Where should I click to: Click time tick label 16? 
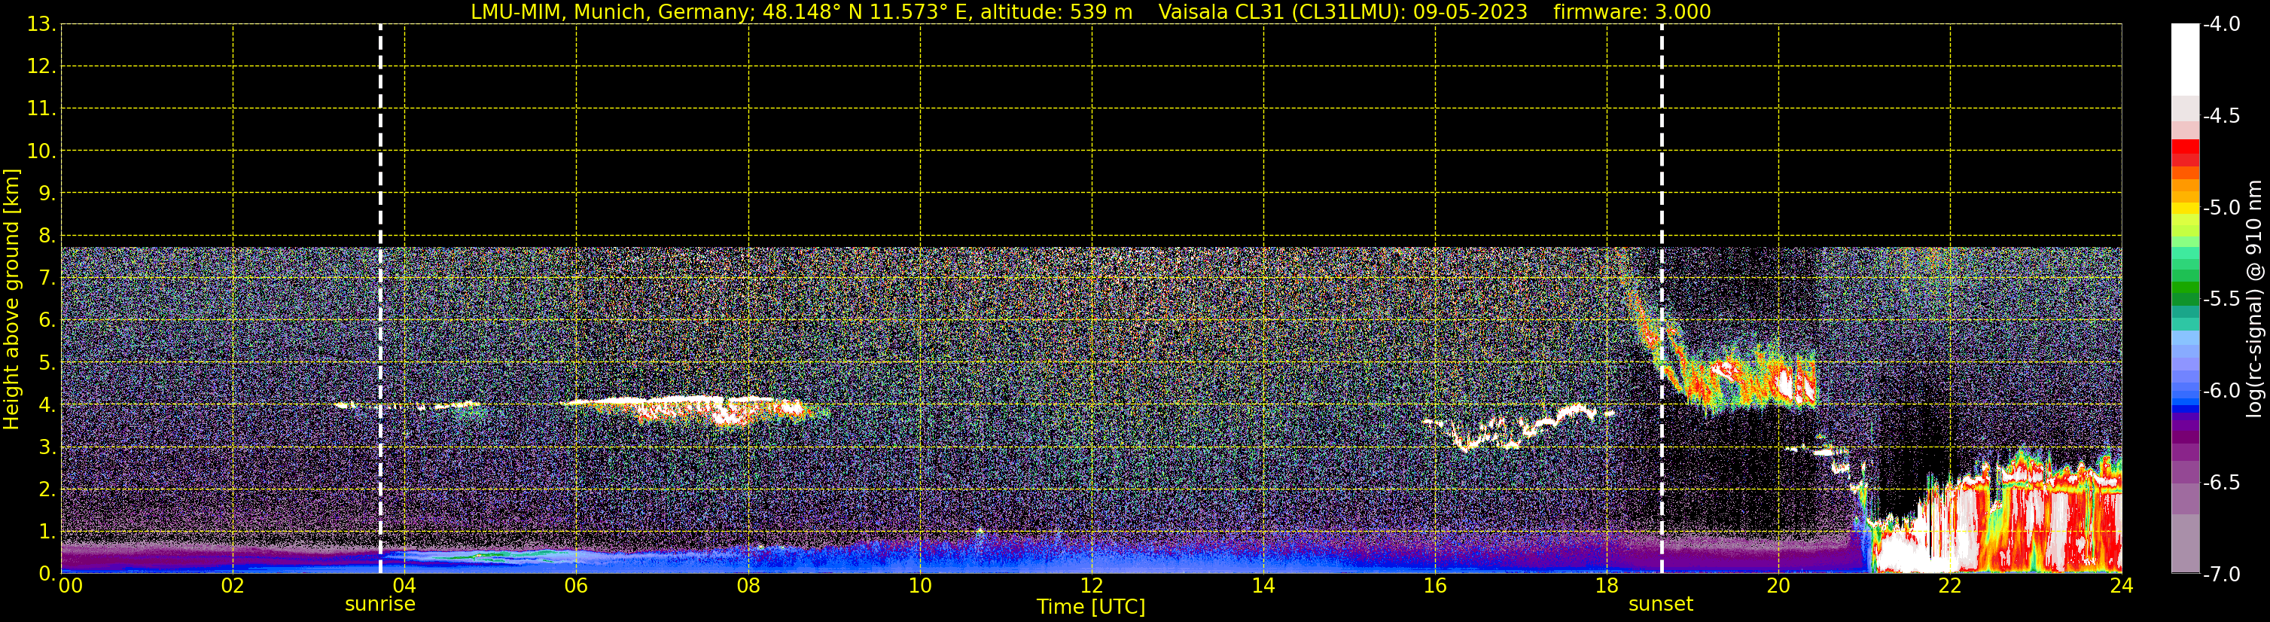pyautogui.click(x=1436, y=586)
